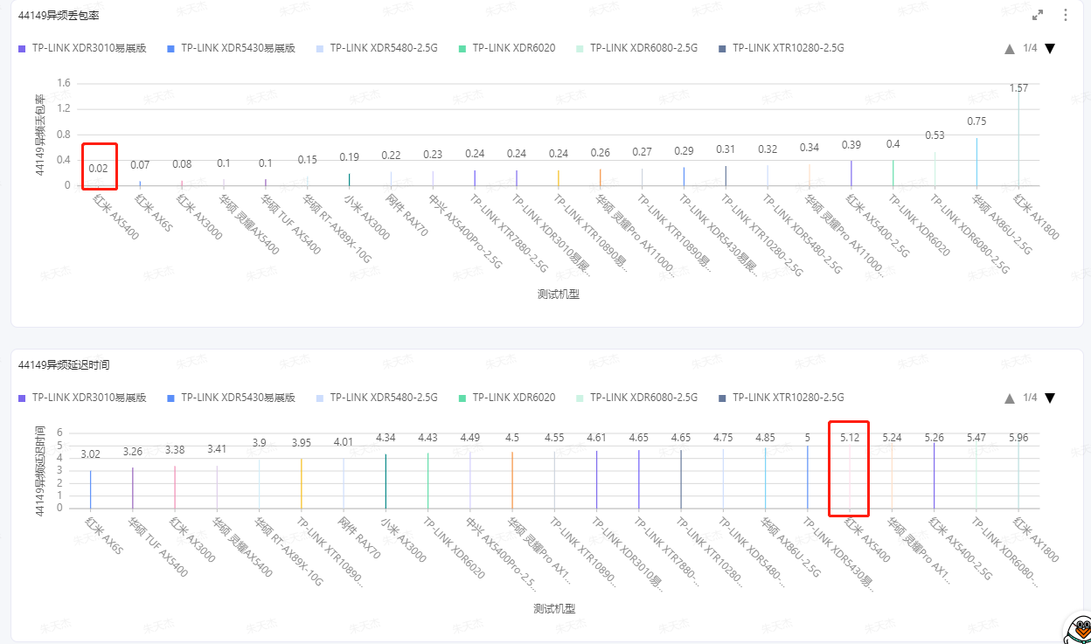Click TP-LINK XTR7880-2.5G axis label in 丢包率 chart
The image size is (1091, 644).
coord(509,233)
